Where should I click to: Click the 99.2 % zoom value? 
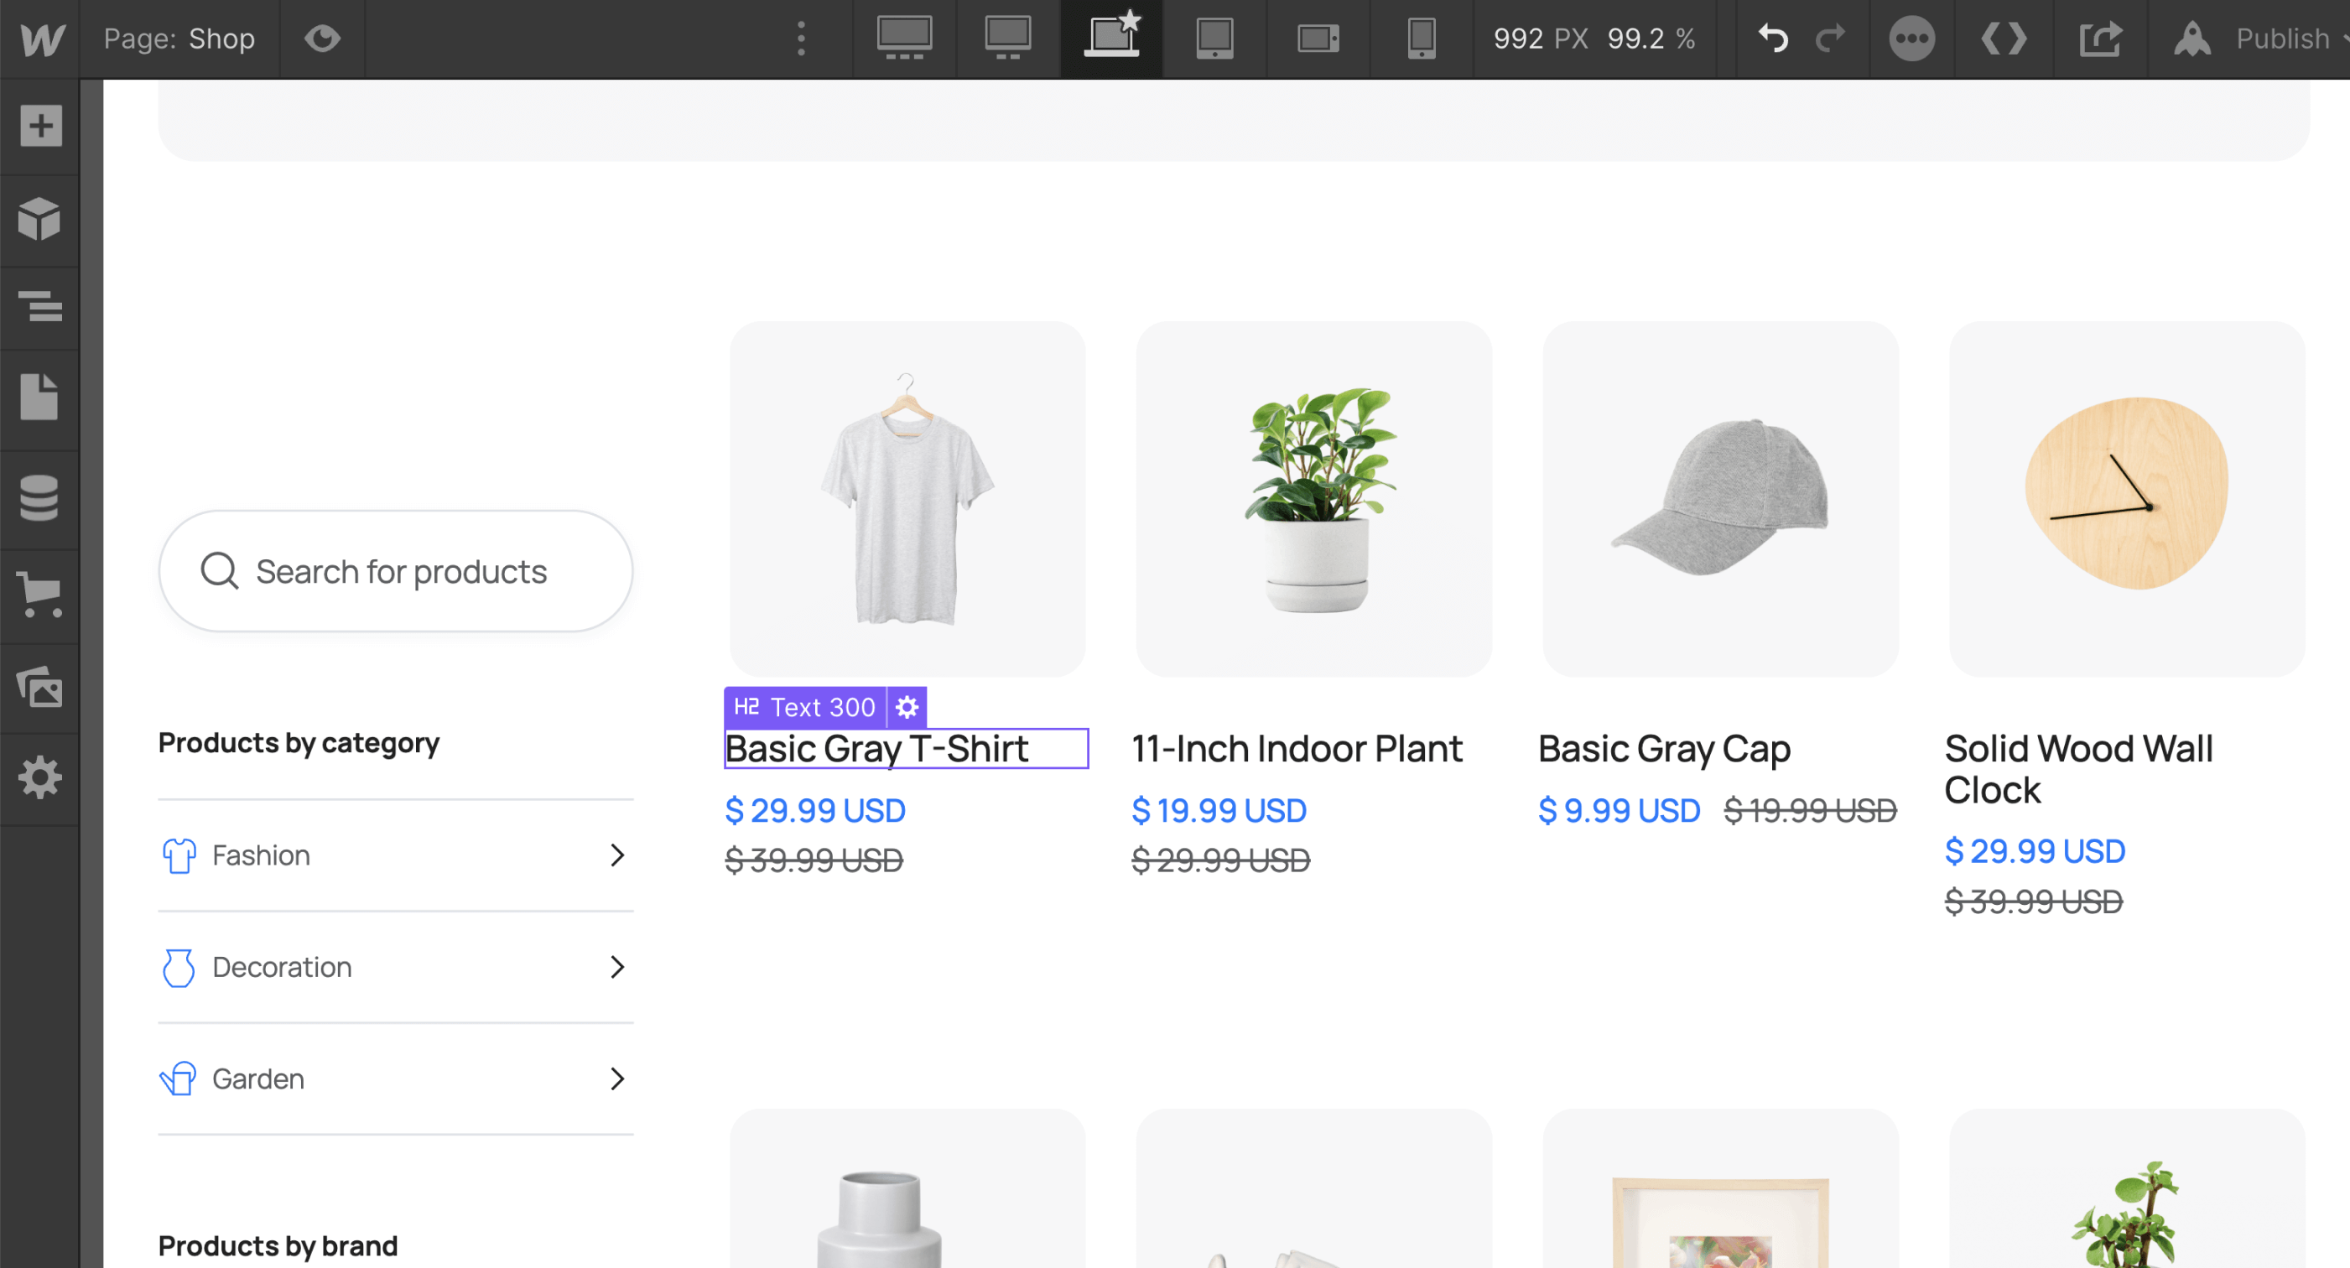[1651, 39]
